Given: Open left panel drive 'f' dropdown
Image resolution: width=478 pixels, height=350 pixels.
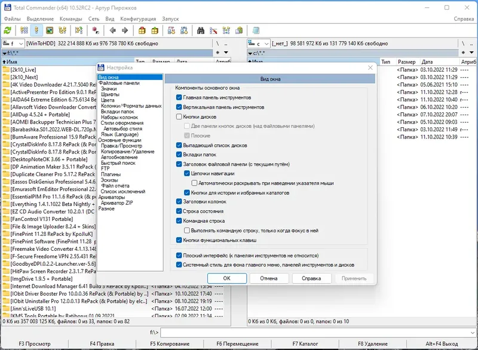Looking at the screenshot, I should 13,44.
